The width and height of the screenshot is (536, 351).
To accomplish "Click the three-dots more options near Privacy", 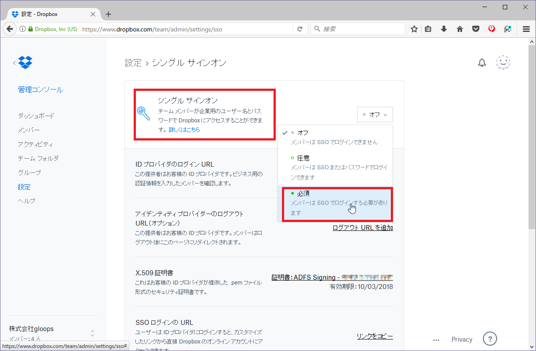I will click(436, 340).
